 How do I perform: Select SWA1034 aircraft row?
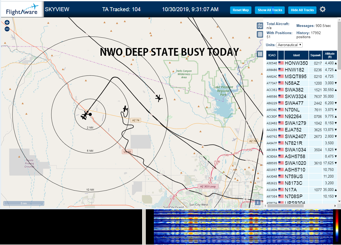pos(302,150)
